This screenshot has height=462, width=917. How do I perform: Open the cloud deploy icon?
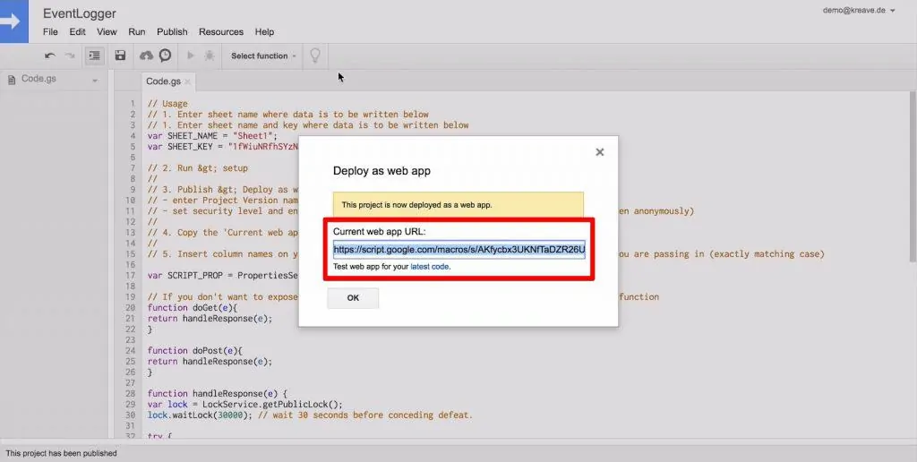coord(146,56)
